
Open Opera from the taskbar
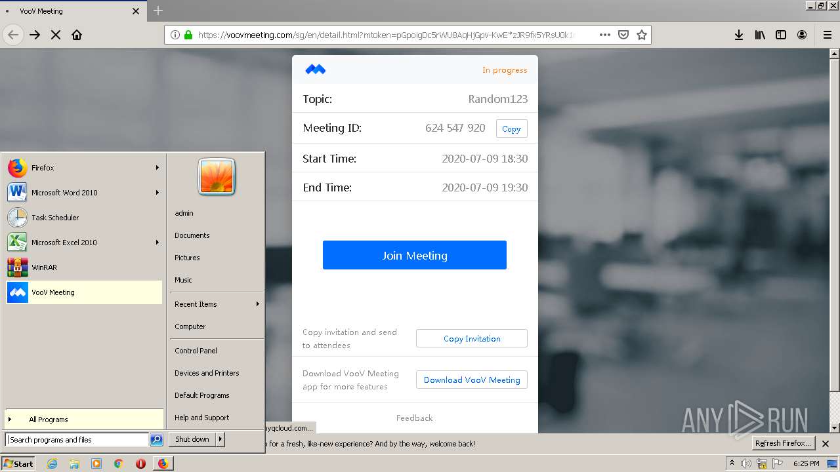point(140,463)
